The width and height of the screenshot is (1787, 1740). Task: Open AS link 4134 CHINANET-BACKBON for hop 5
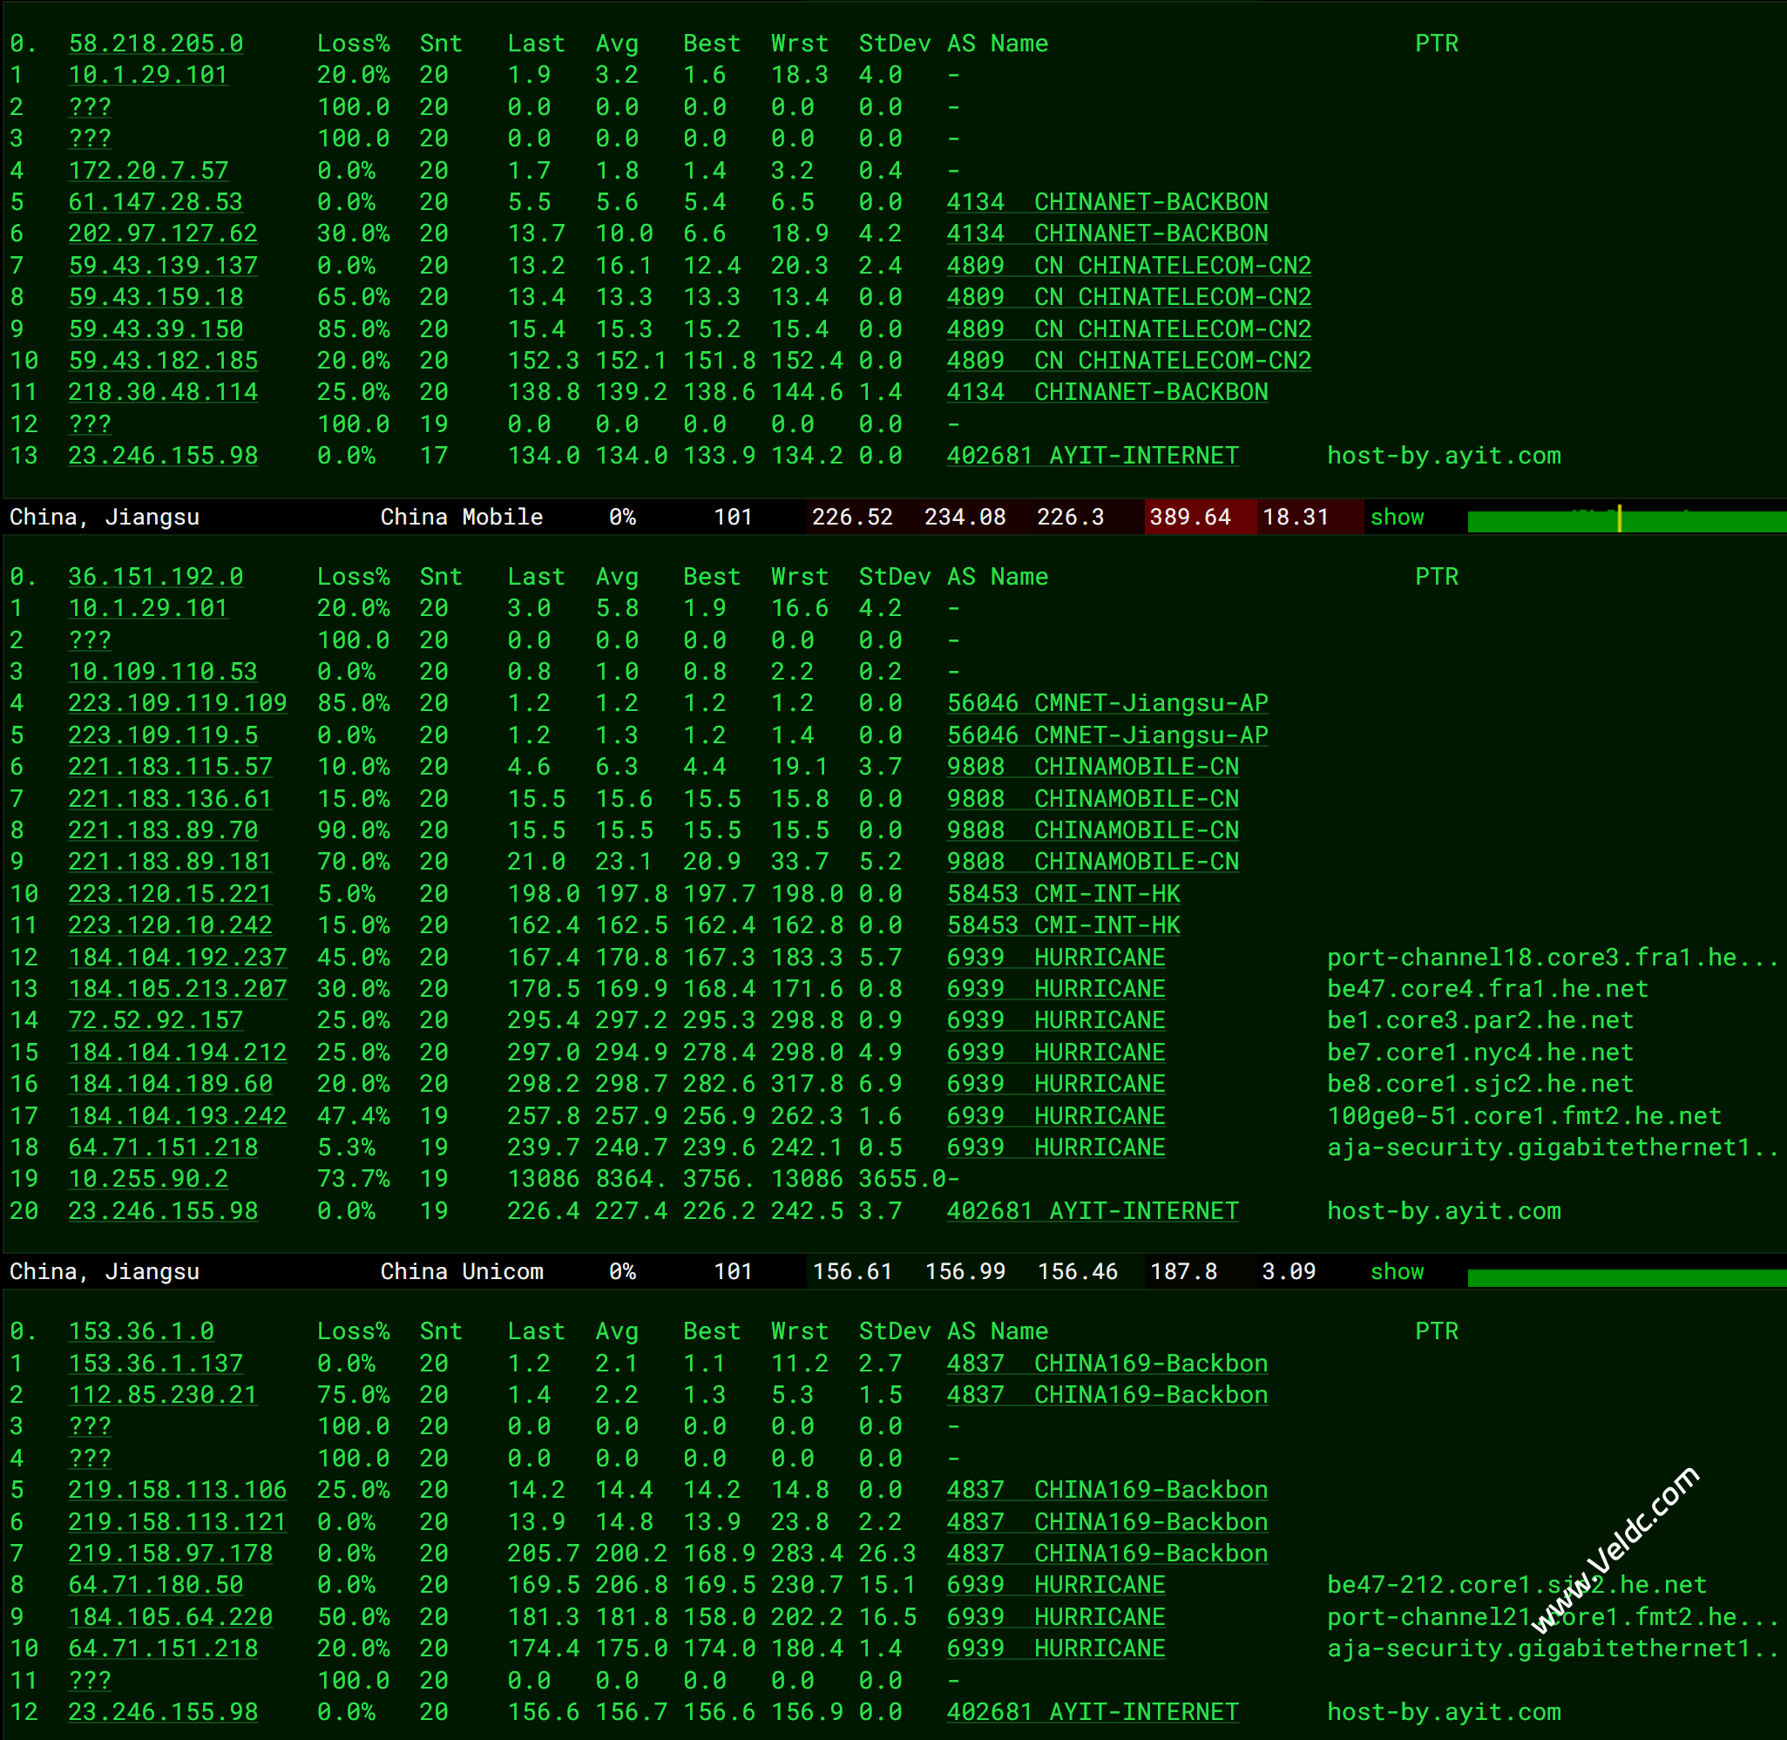click(x=1107, y=202)
